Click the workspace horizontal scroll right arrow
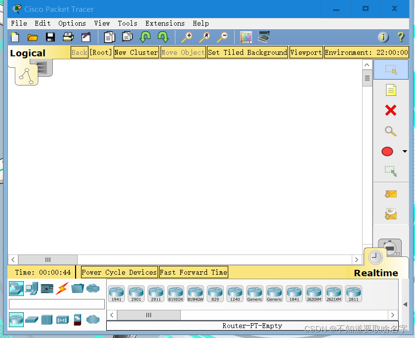The height and width of the screenshot is (338, 415). click(357, 259)
